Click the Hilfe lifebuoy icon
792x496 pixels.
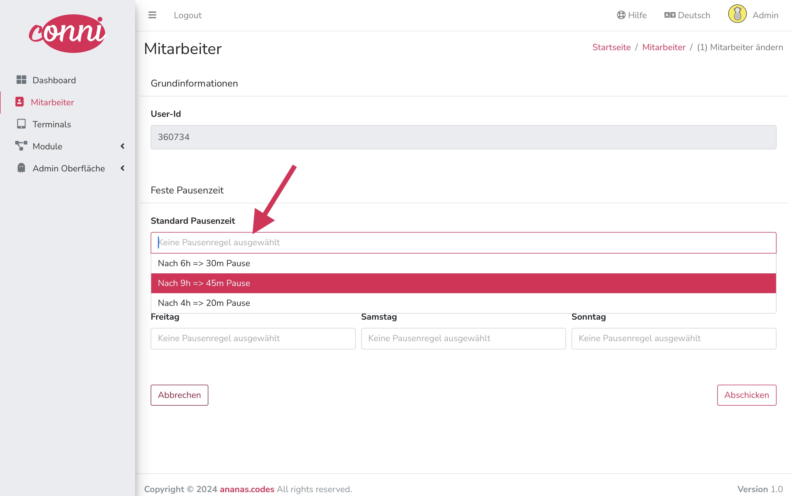click(x=621, y=15)
